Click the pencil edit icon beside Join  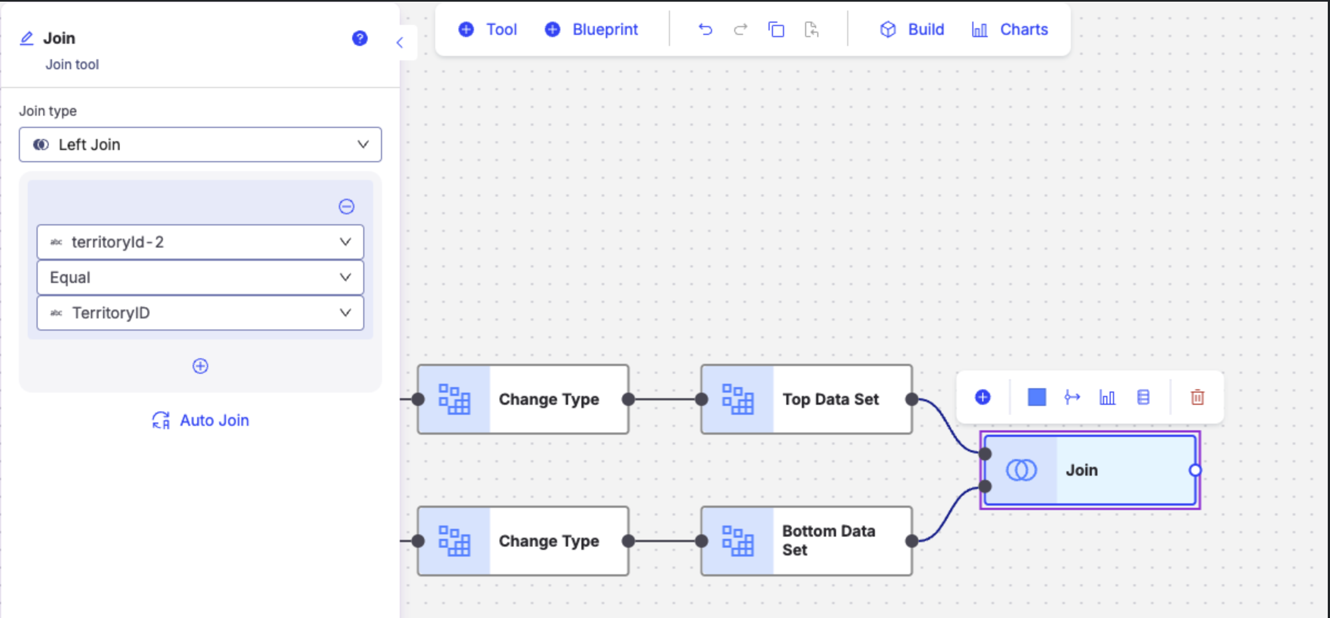pos(27,38)
